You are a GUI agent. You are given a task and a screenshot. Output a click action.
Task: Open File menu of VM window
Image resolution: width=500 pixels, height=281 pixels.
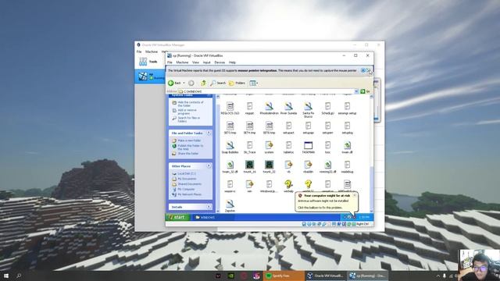tap(170, 62)
